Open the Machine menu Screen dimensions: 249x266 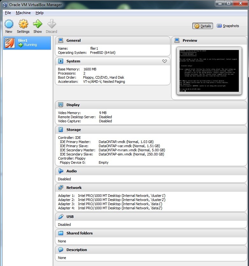[23, 13]
